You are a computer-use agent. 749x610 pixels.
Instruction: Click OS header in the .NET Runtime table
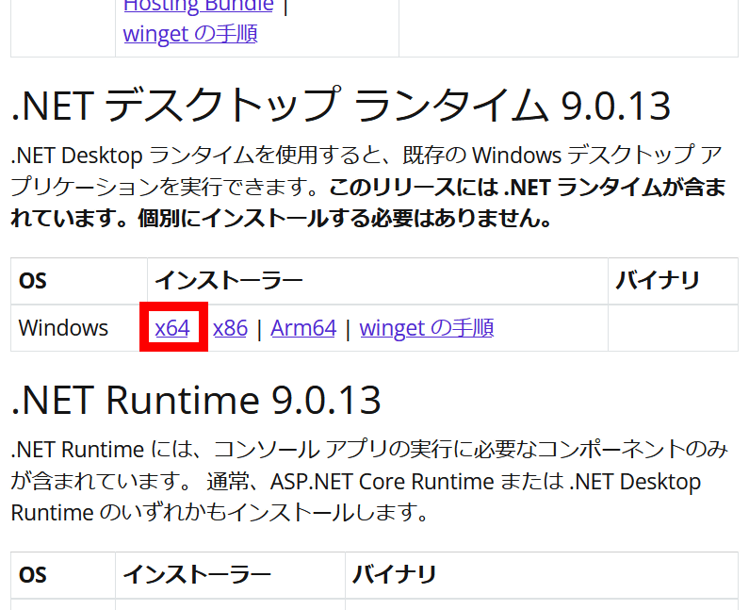33,575
